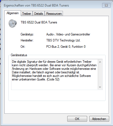Screen dimensions: 113x126
Task: Close the Eigenschaften dialog with X
Action: (106, 5)
